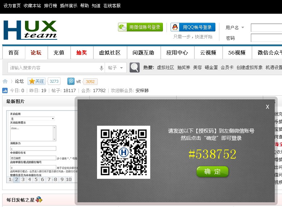Open the 论坛 navigation tab
The width and height of the screenshot is (282, 207).
[36, 53]
